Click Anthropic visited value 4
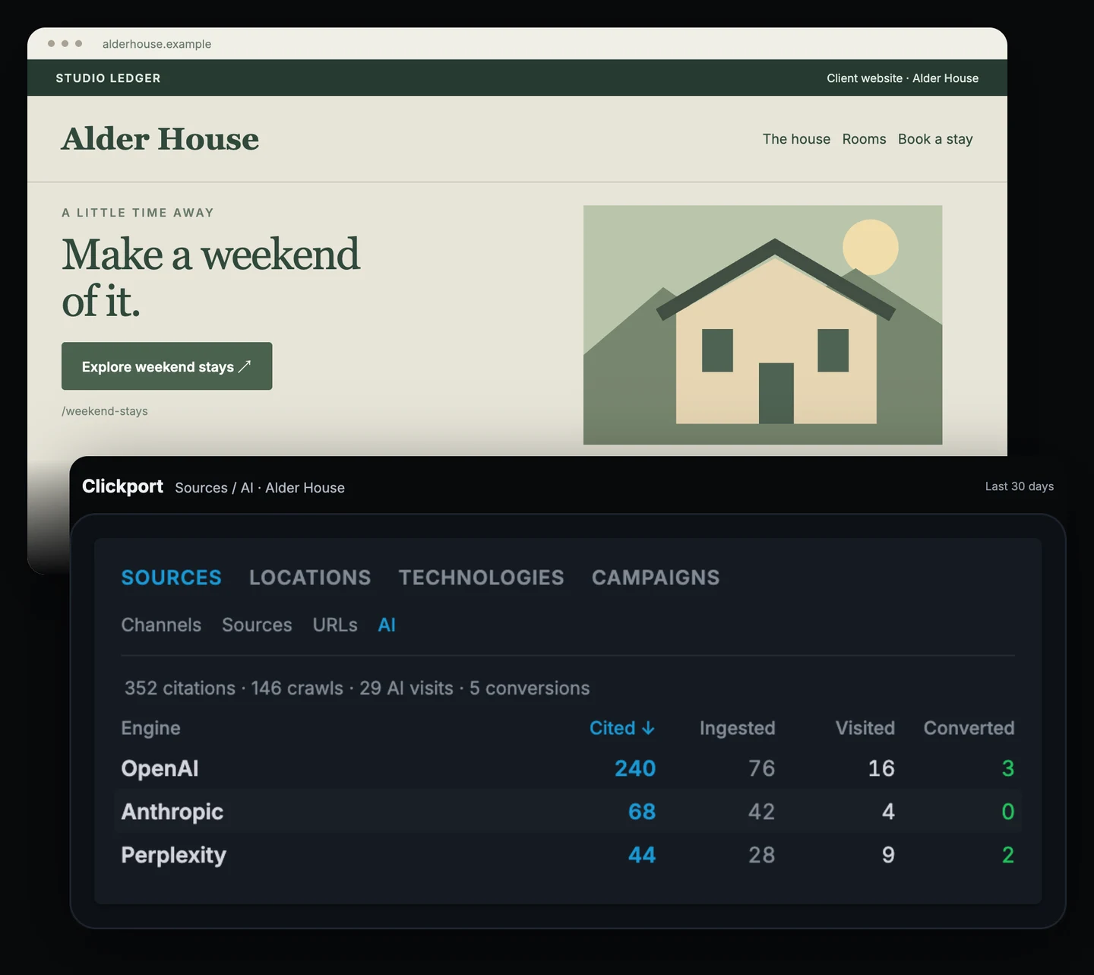This screenshot has height=975, width=1094. pos(888,812)
